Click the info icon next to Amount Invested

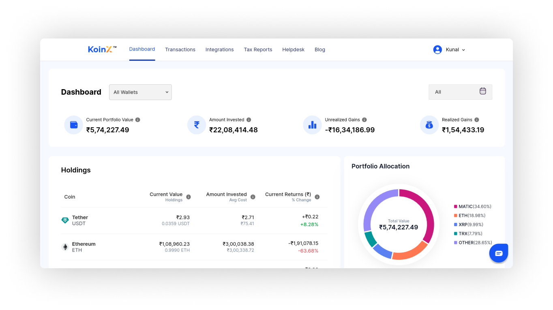tap(249, 120)
